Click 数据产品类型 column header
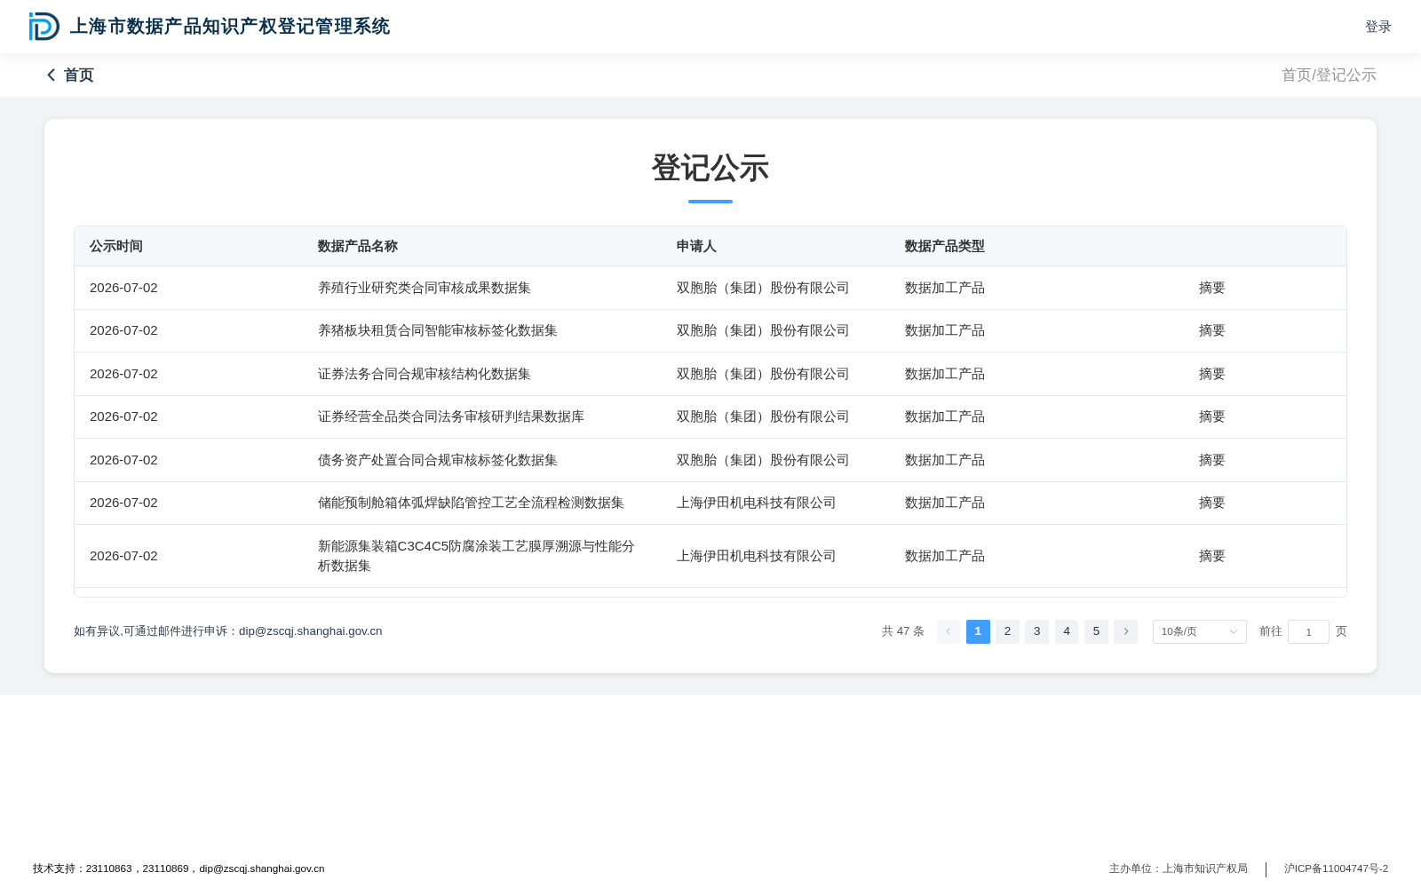The width and height of the screenshot is (1421, 888). point(945,246)
